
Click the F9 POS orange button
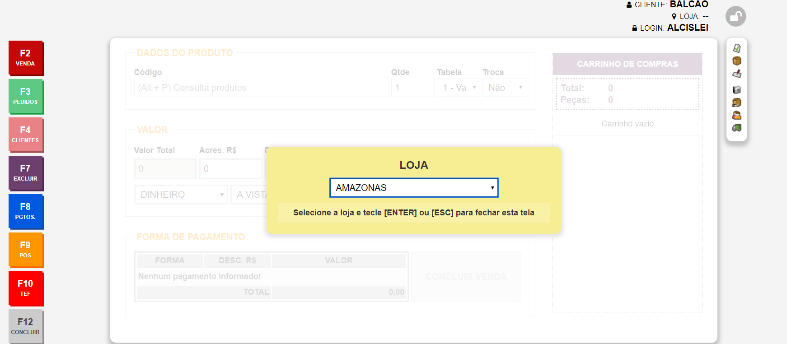pos(26,250)
